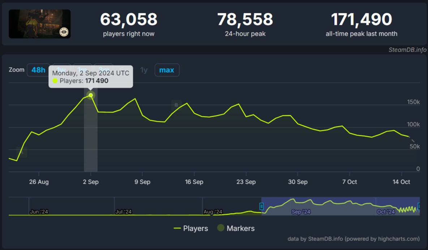The image size is (428, 250).
Task: Select the 1y zoom range
Action: pos(144,70)
